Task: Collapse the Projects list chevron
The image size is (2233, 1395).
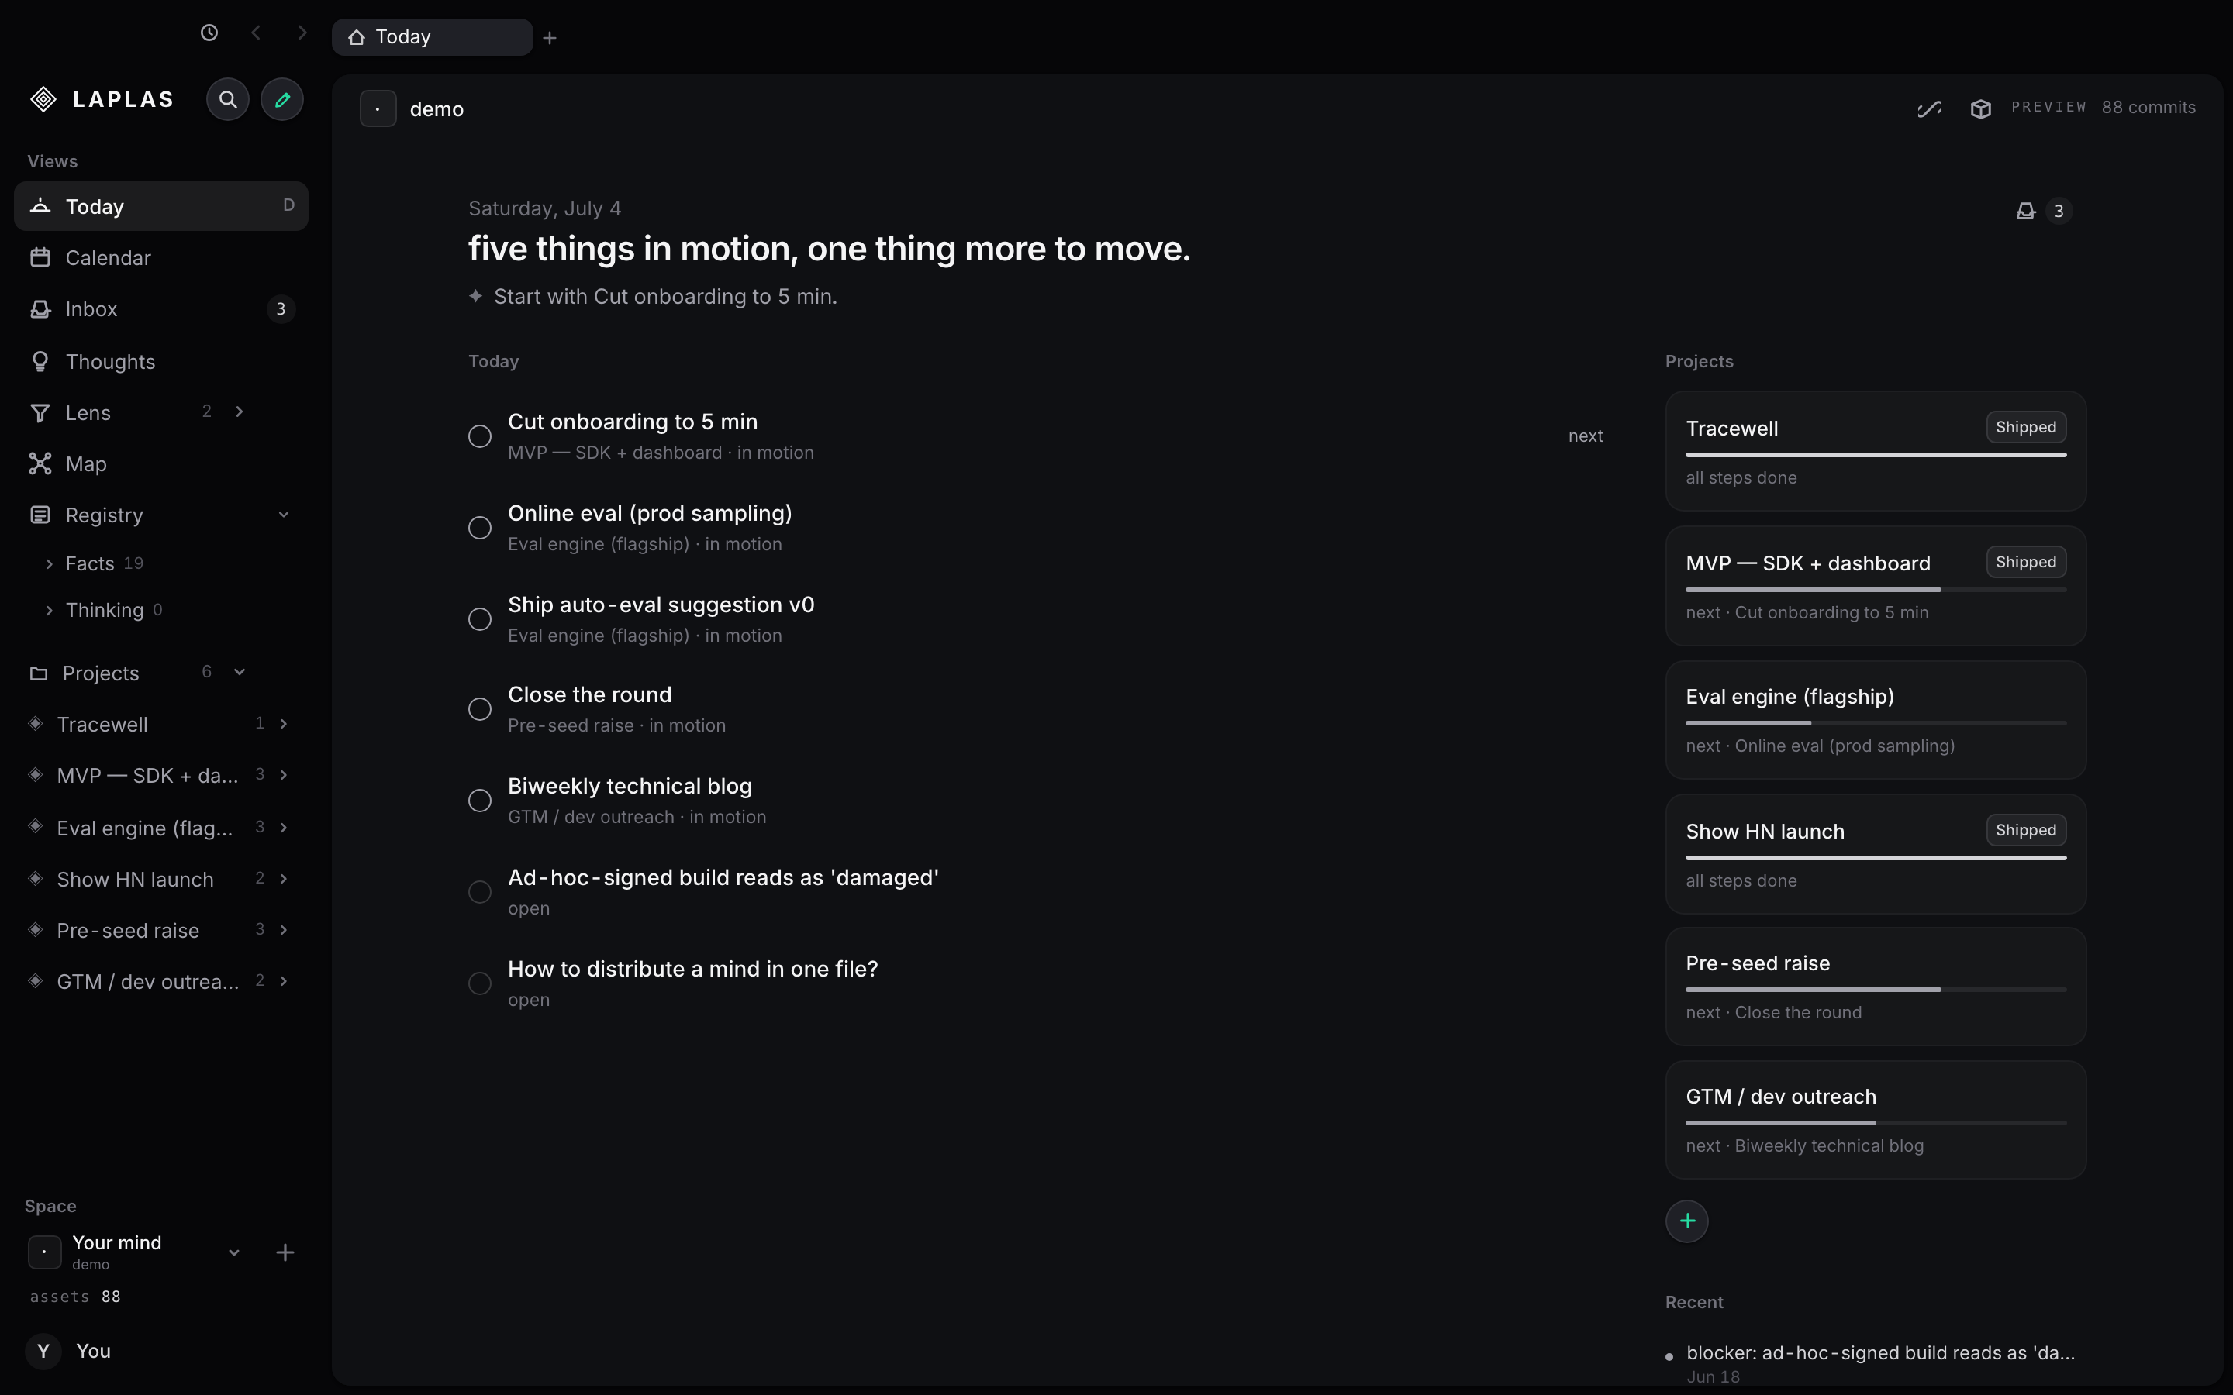Action: pos(240,672)
